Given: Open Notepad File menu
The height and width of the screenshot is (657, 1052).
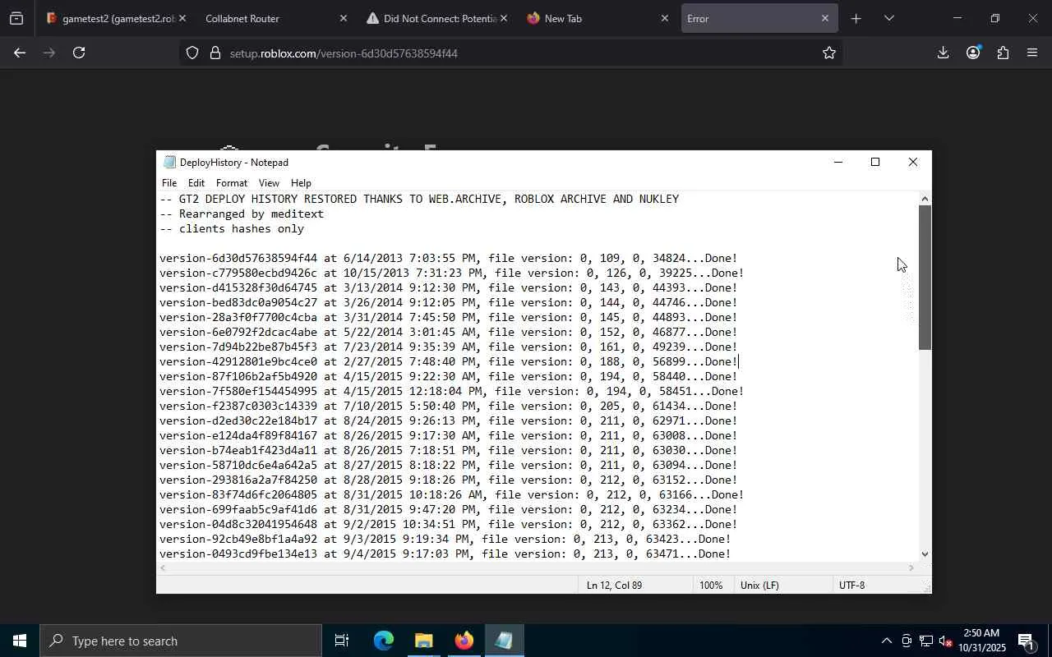Looking at the screenshot, I should click(x=169, y=183).
